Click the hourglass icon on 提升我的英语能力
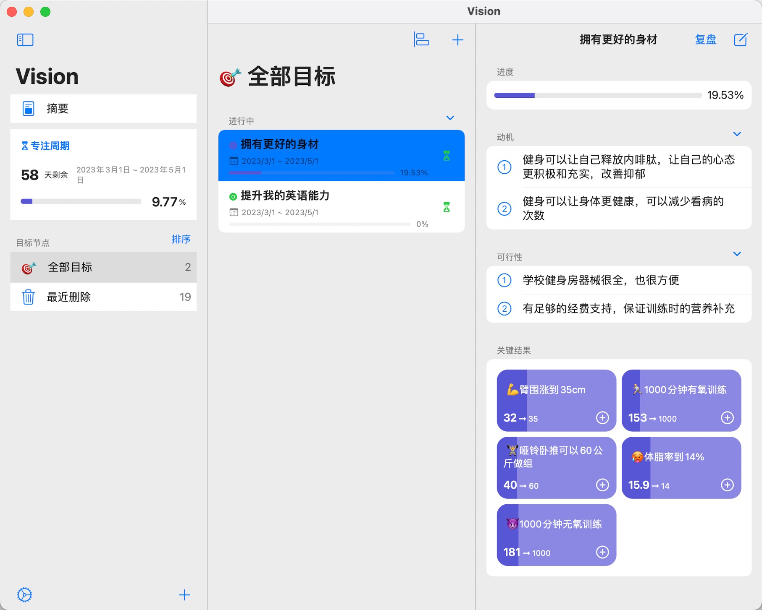 point(447,207)
